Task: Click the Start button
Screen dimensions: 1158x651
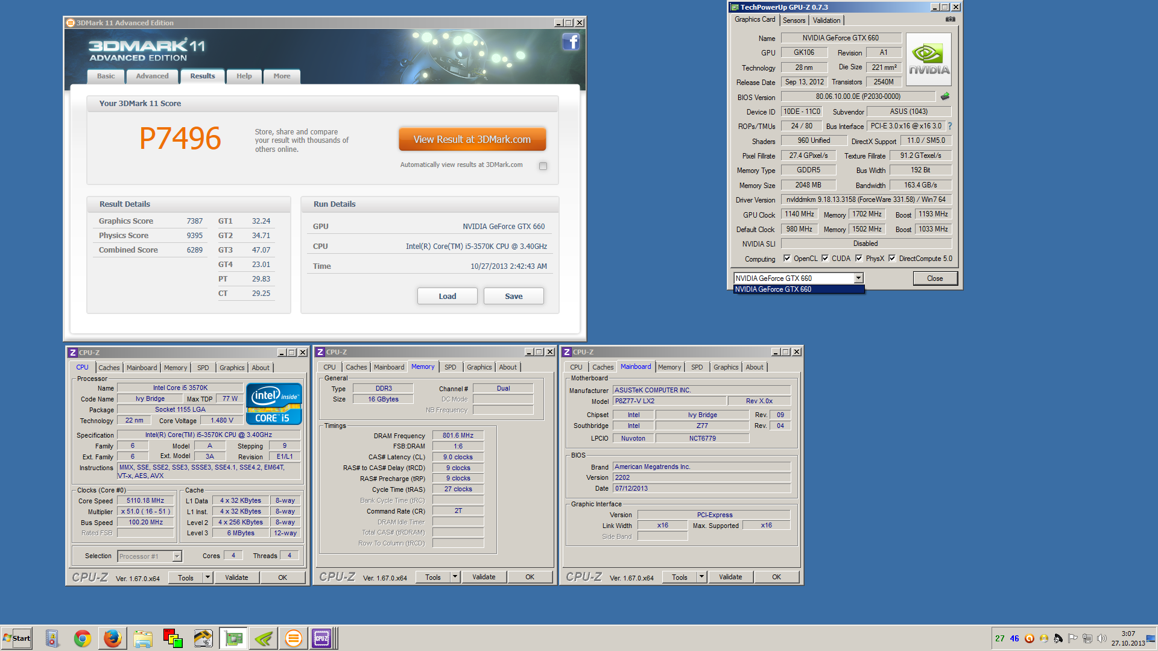Action: (16, 638)
